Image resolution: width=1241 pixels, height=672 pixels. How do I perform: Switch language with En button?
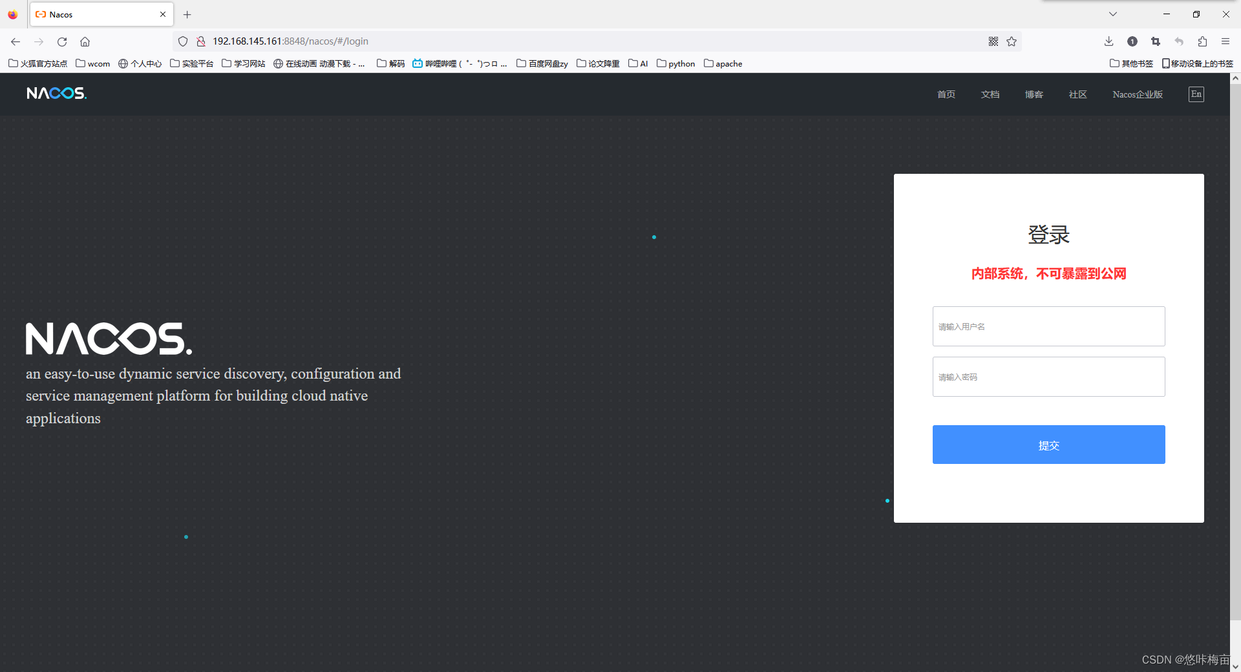click(x=1196, y=94)
